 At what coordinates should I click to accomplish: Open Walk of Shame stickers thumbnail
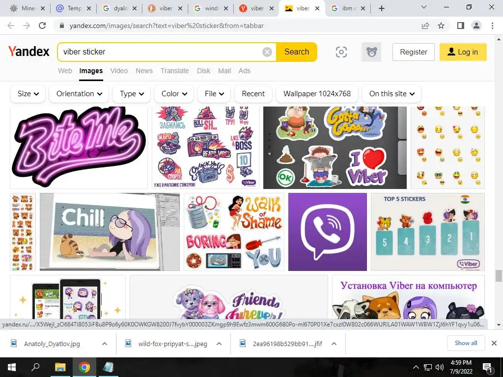[234, 232]
